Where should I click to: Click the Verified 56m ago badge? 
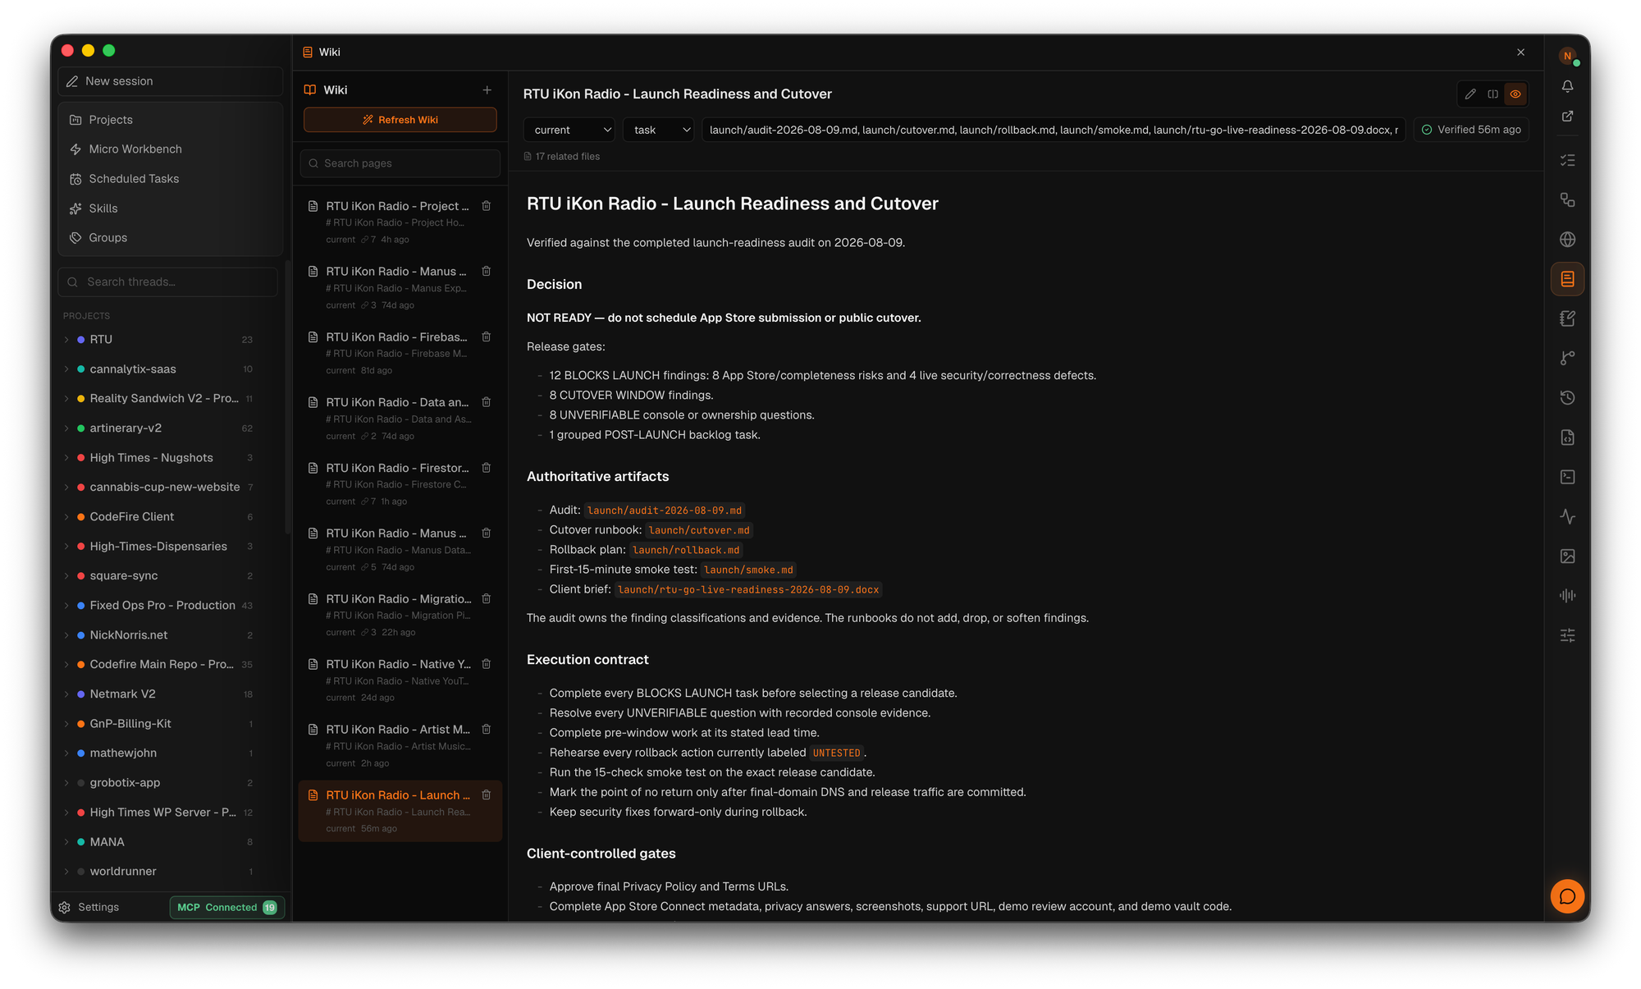[x=1471, y=130]
